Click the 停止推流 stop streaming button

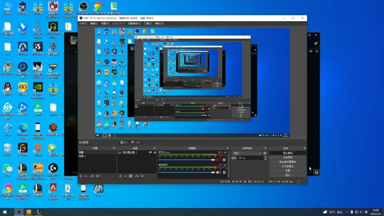click(288, 153)
